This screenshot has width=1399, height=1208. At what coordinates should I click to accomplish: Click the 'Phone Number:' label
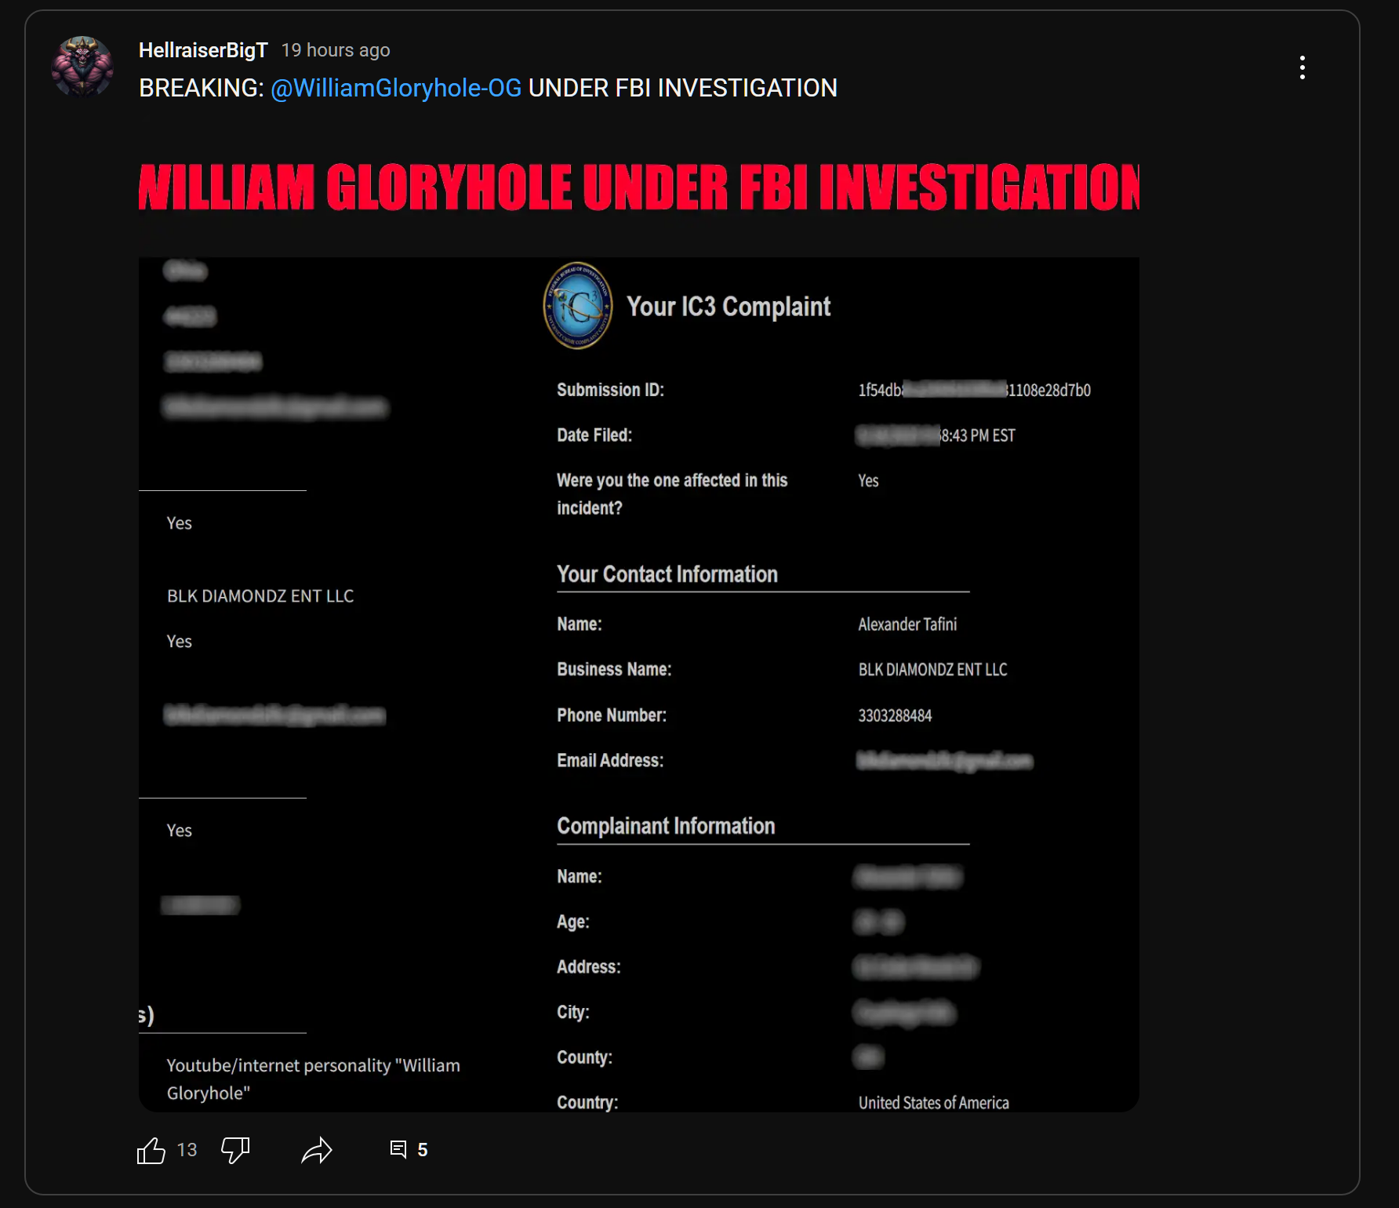click(612, 715)
